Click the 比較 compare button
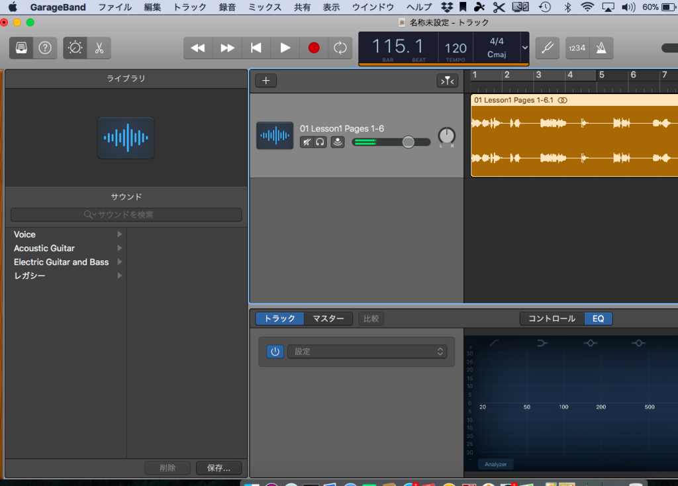Screen dimensions: 678x486 pyautogui.click(x=371, y=318)
